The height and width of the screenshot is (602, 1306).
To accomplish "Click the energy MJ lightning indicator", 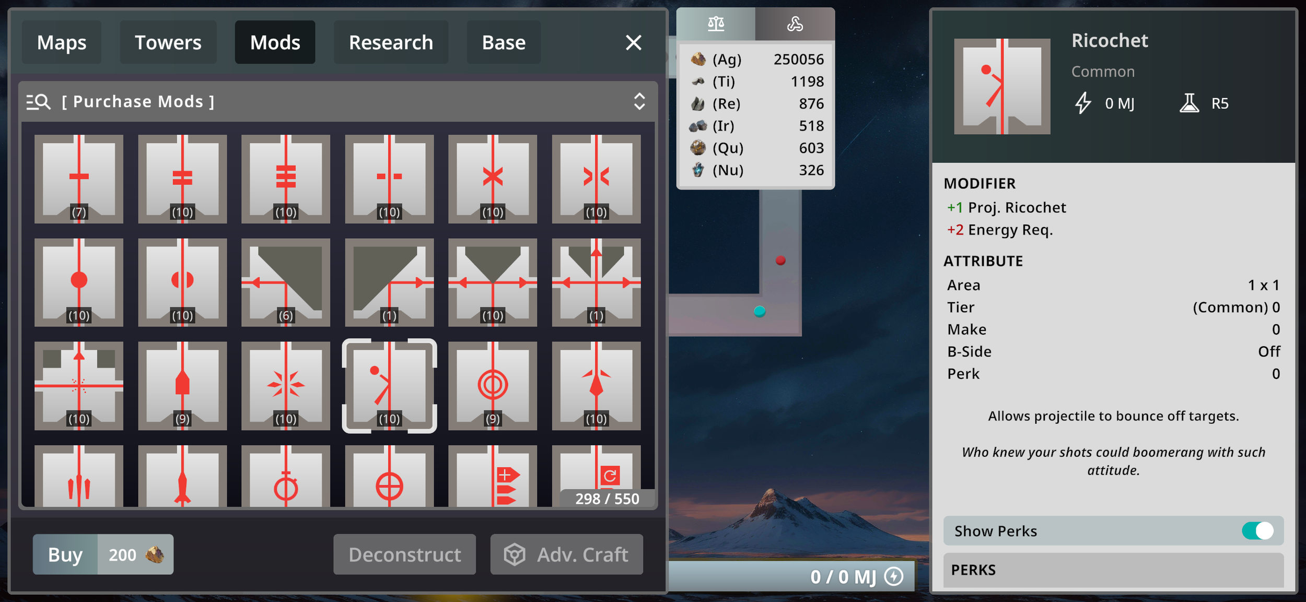I will click(894, 576).
